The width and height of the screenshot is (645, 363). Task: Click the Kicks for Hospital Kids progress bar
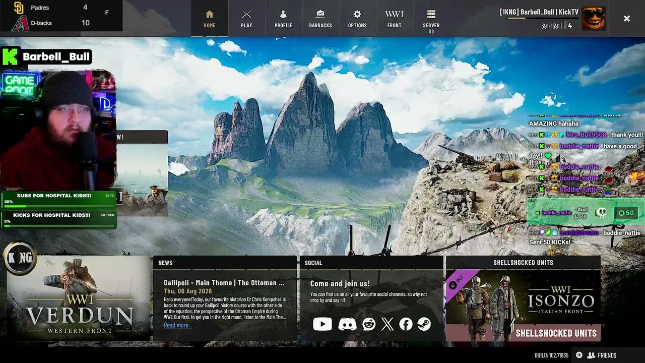click(x=59, y=225)
